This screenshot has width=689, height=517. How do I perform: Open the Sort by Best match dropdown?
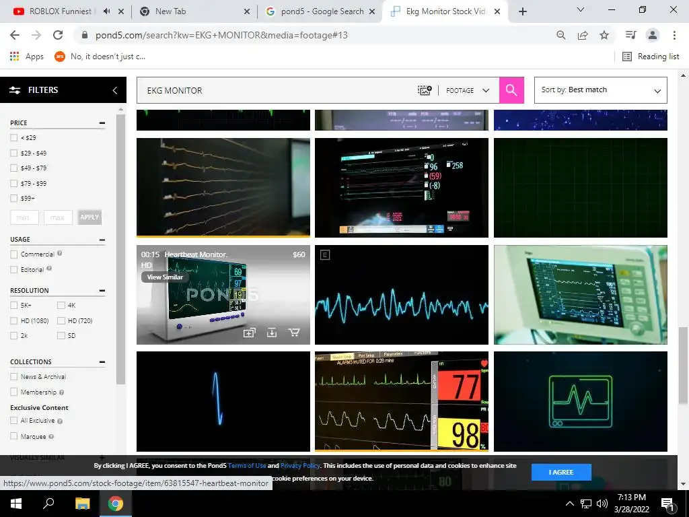(x=601, y=90)
